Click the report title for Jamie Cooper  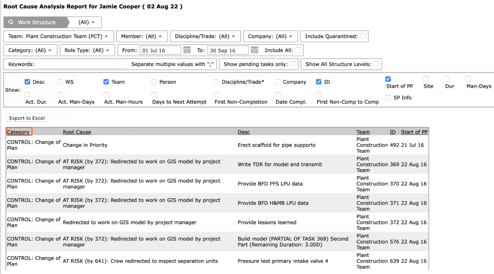[93, 7]
